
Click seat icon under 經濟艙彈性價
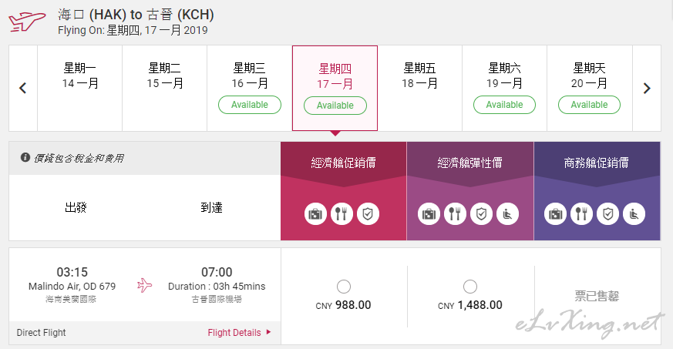[507, 213]
